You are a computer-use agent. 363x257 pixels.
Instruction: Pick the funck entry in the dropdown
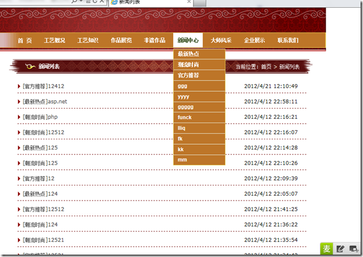coord(185,118)
